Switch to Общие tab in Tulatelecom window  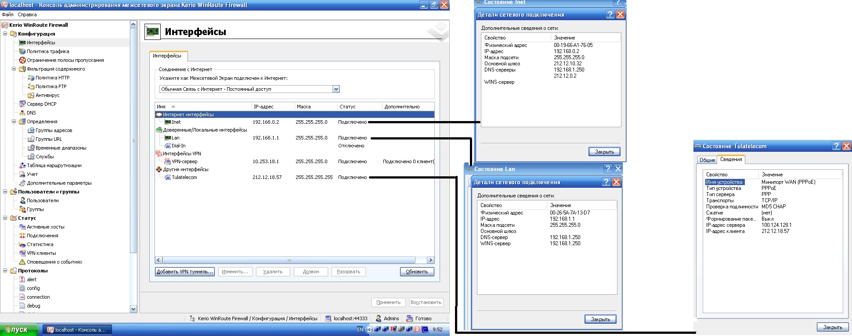point(707,160)
